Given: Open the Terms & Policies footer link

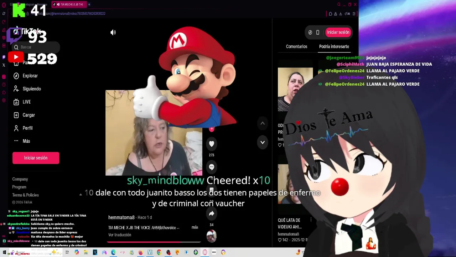Looking at the screenshot, I should coord(25,195).
